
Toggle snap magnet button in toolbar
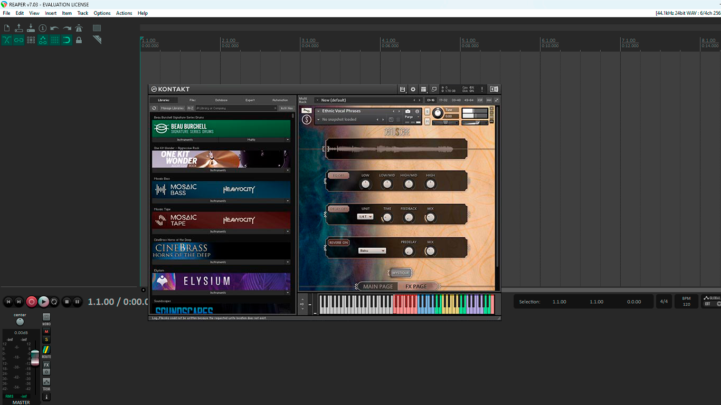tap(67, 40)
